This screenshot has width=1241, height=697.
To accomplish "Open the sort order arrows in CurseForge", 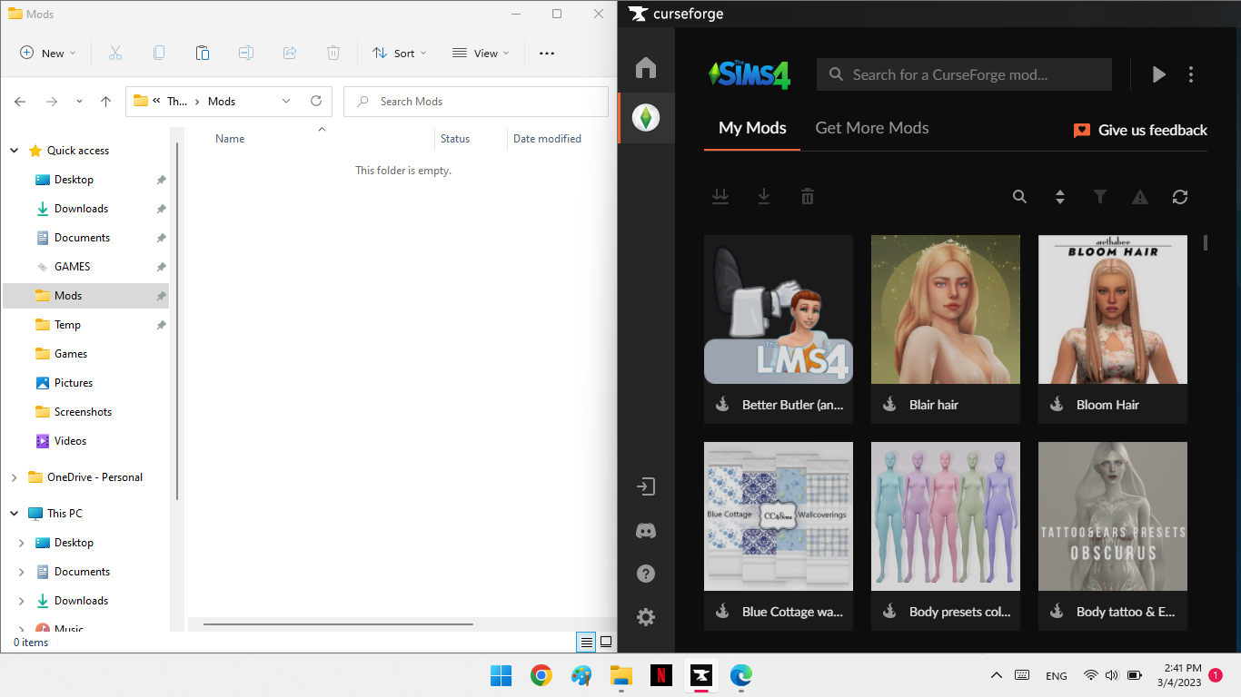I will point(1059,197).
